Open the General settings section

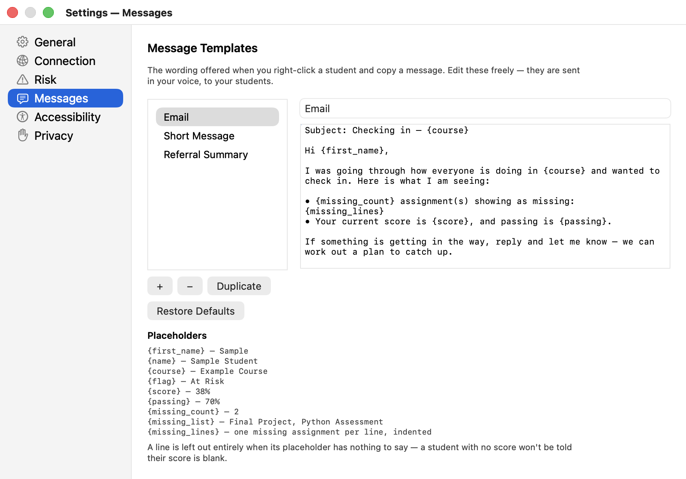65,42
